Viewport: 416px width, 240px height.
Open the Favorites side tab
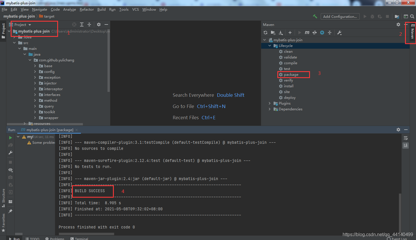(x=3, y=222)
